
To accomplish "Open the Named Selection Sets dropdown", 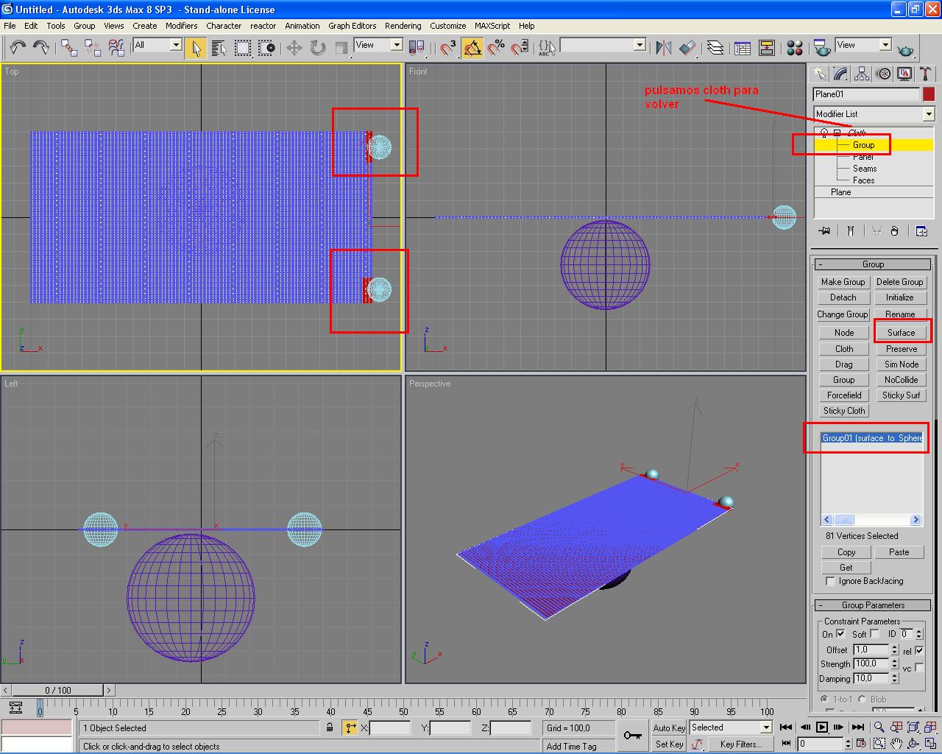I will coord(640,45).
